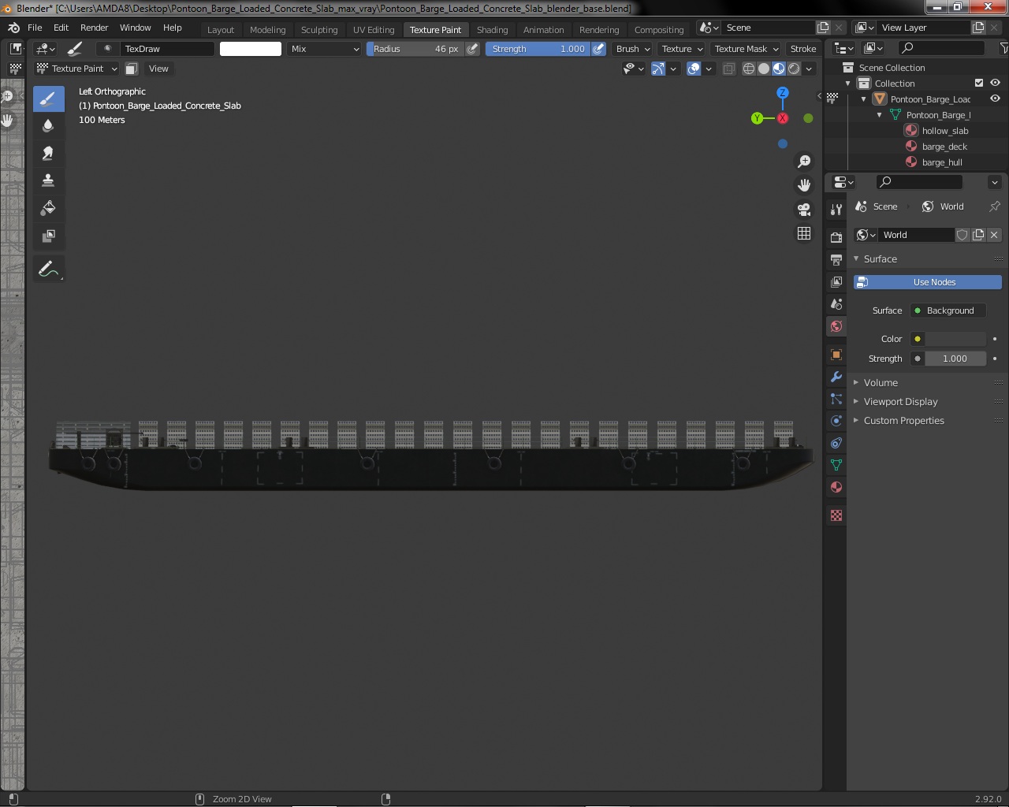
Task: Collapse the Collection tree in outliner
Action: pos(848,83)
